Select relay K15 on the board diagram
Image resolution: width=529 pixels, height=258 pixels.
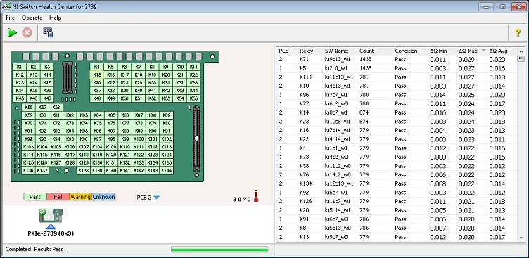pyautogui.click(x=97, y=75)
